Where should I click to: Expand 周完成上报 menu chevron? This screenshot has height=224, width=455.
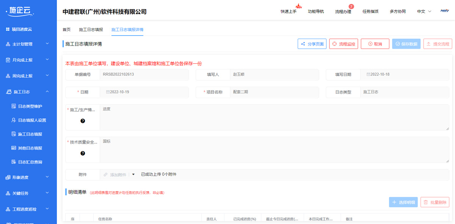click(47, 76)
